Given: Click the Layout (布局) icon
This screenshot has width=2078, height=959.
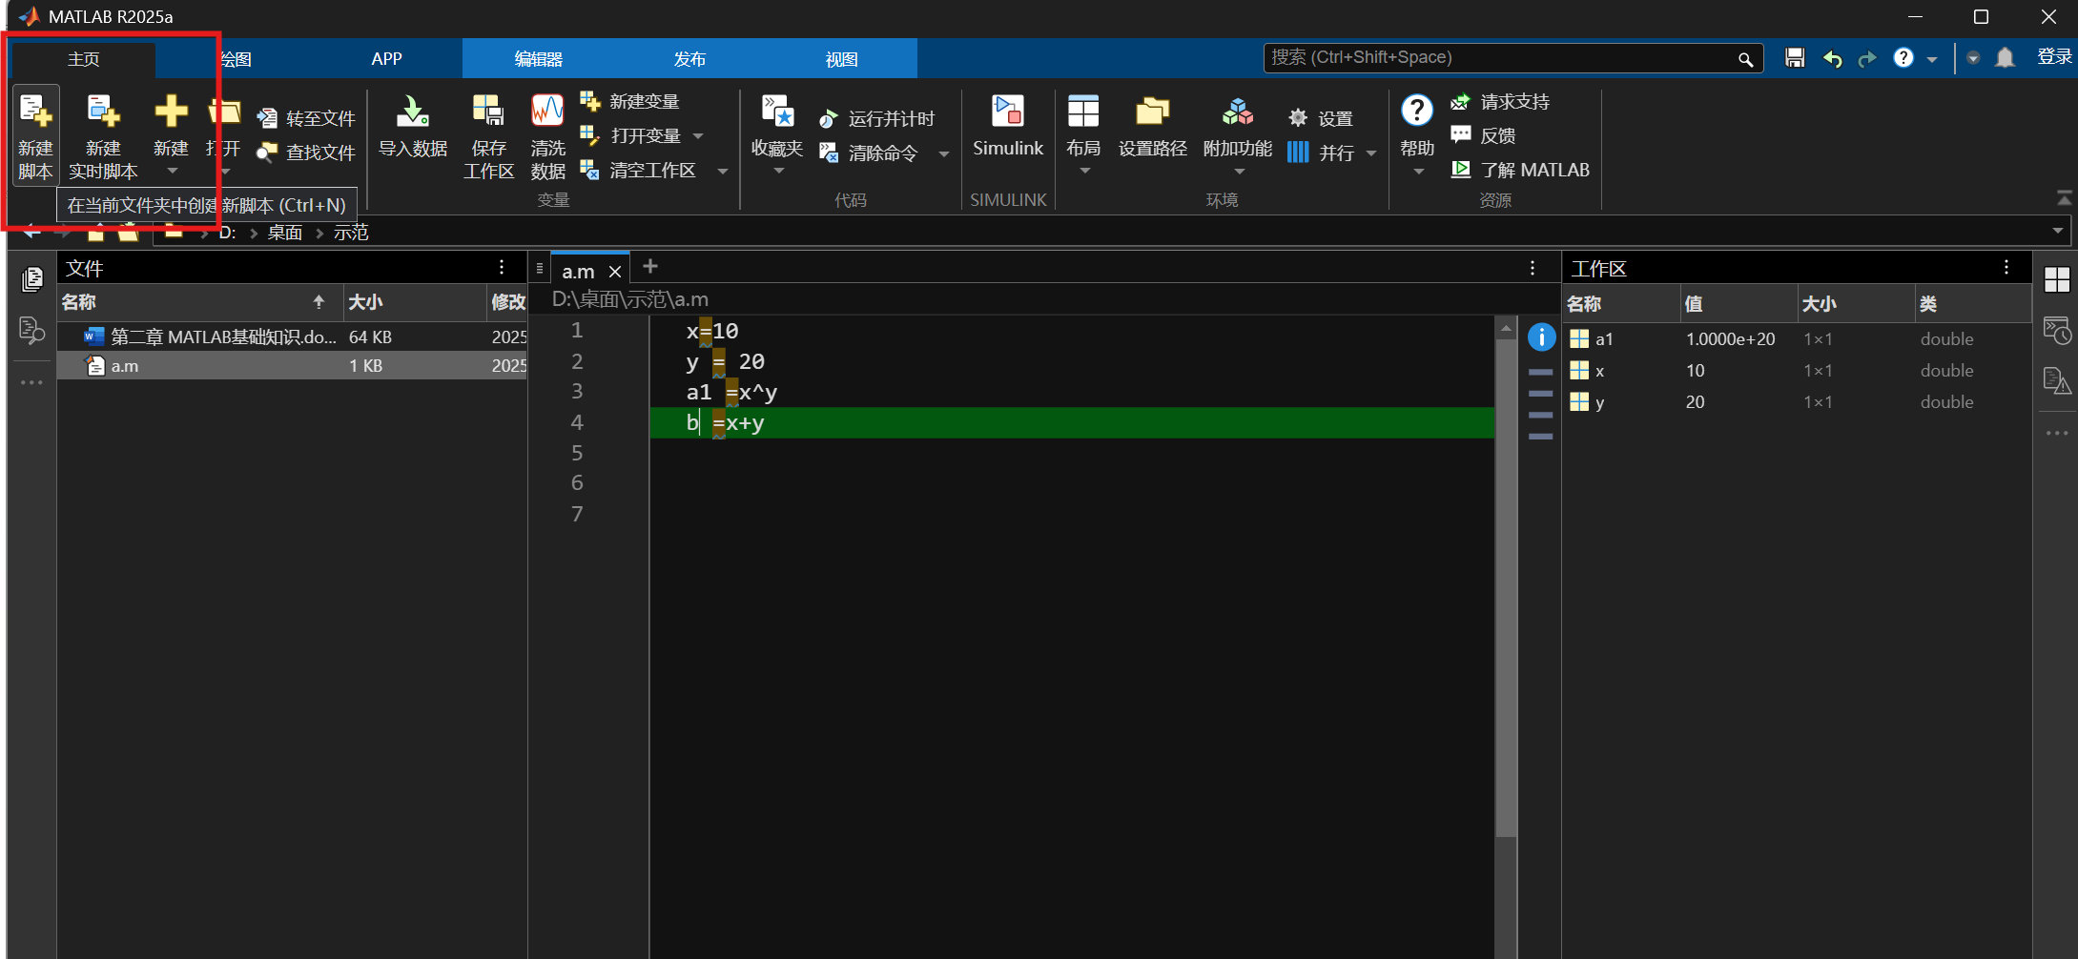Looking at the screenshot, I should click(x=1083, y=112).
